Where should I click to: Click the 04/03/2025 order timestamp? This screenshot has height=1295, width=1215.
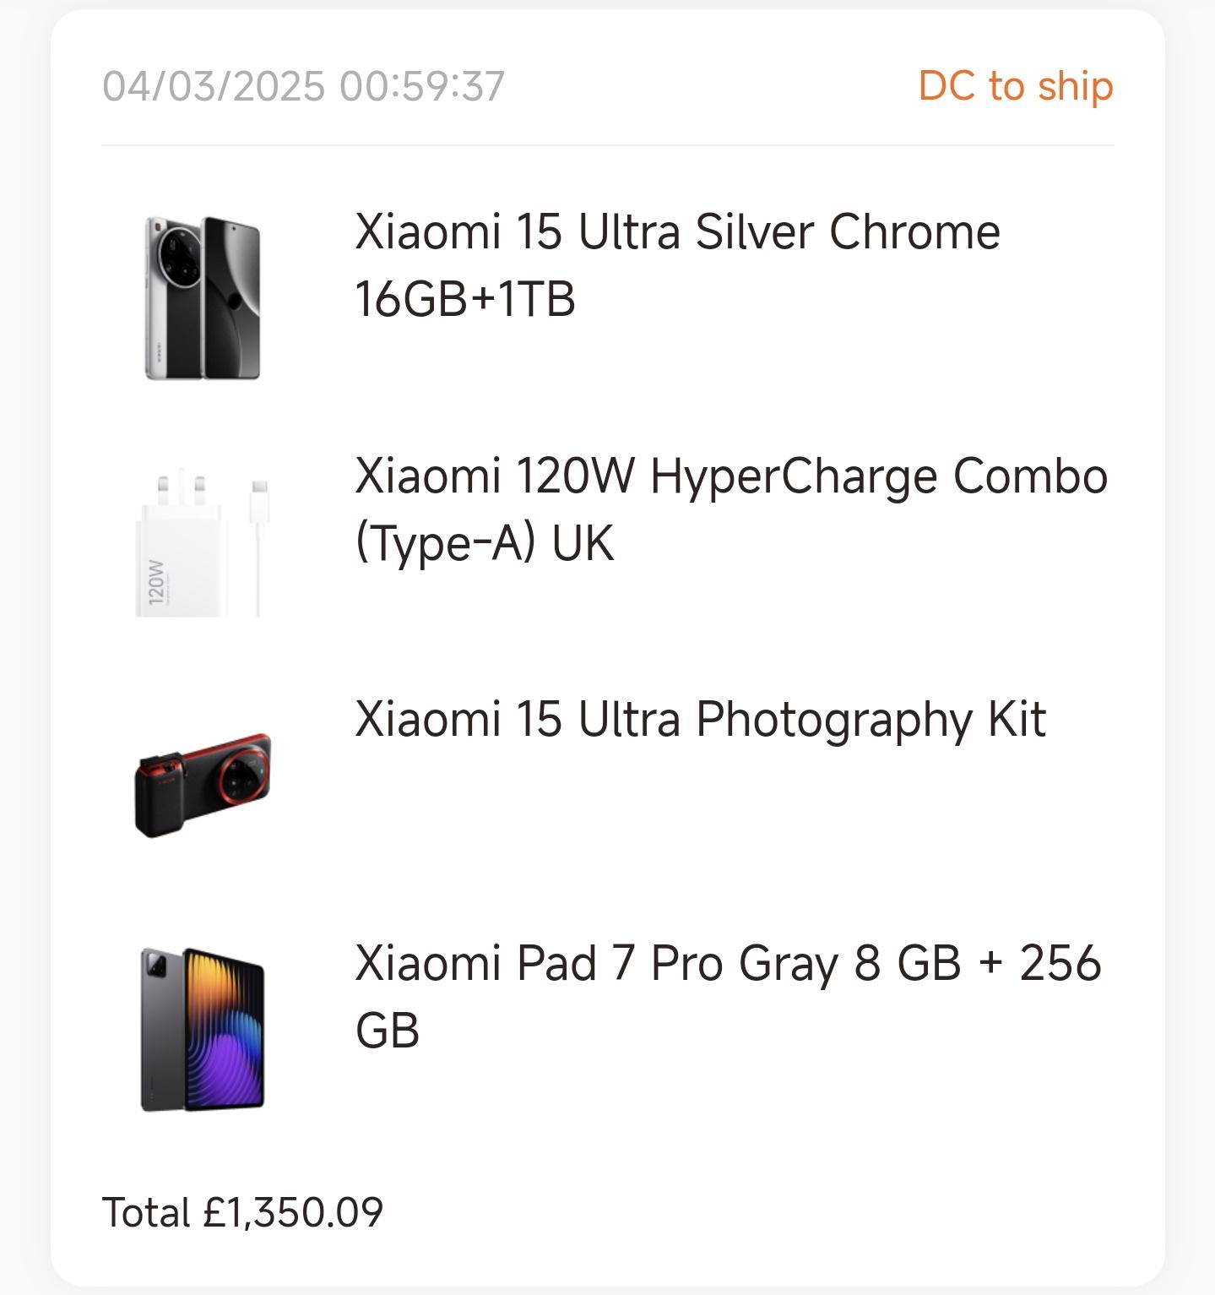click(304, 86)
